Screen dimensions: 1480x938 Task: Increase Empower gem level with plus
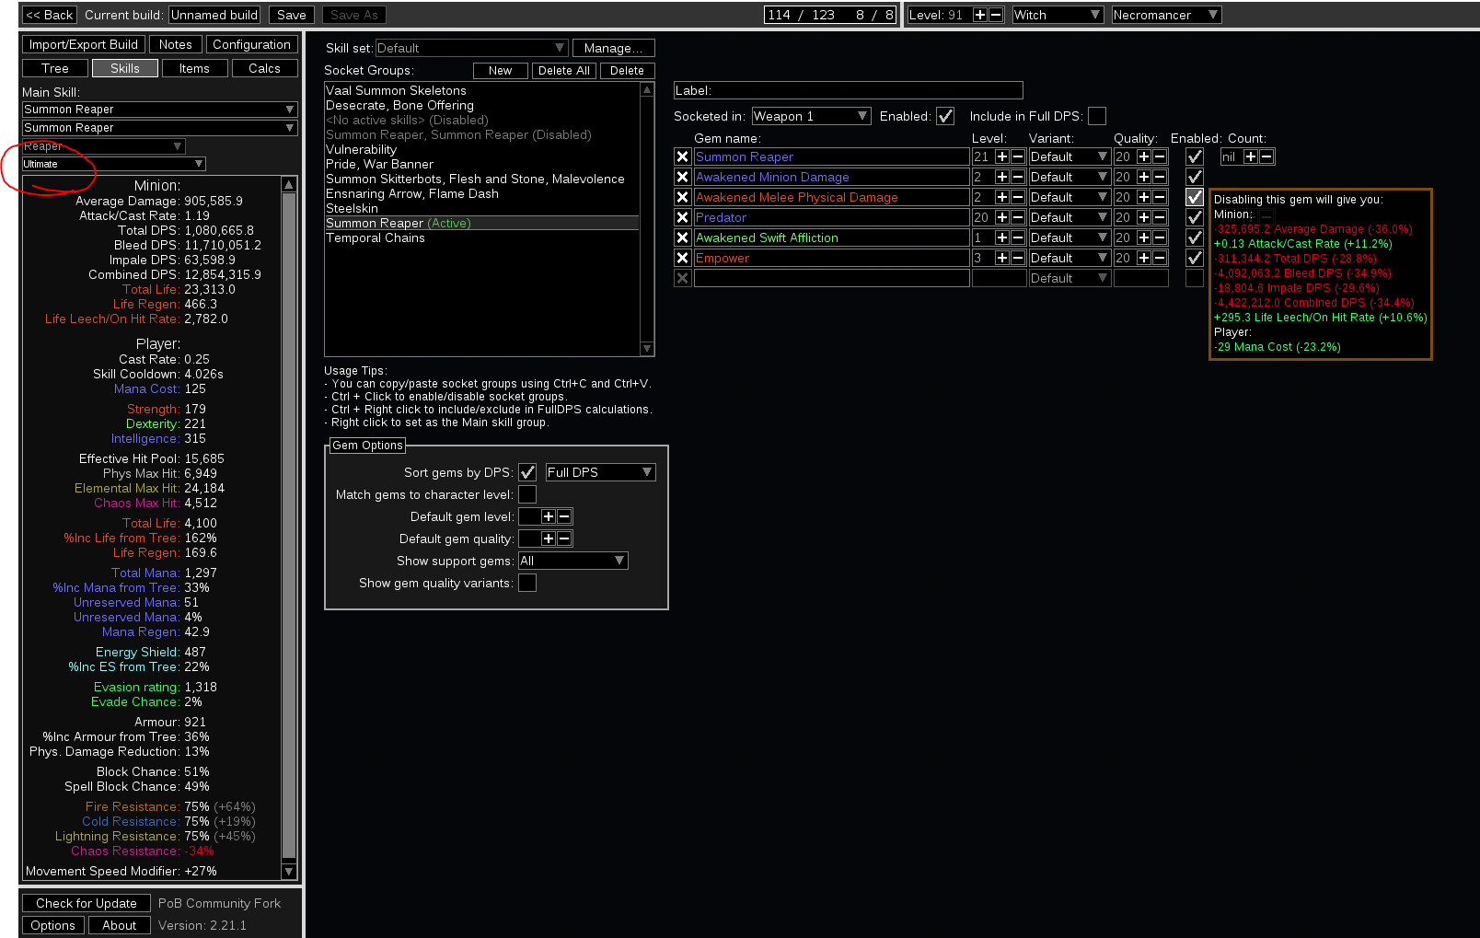(1002, 258)
